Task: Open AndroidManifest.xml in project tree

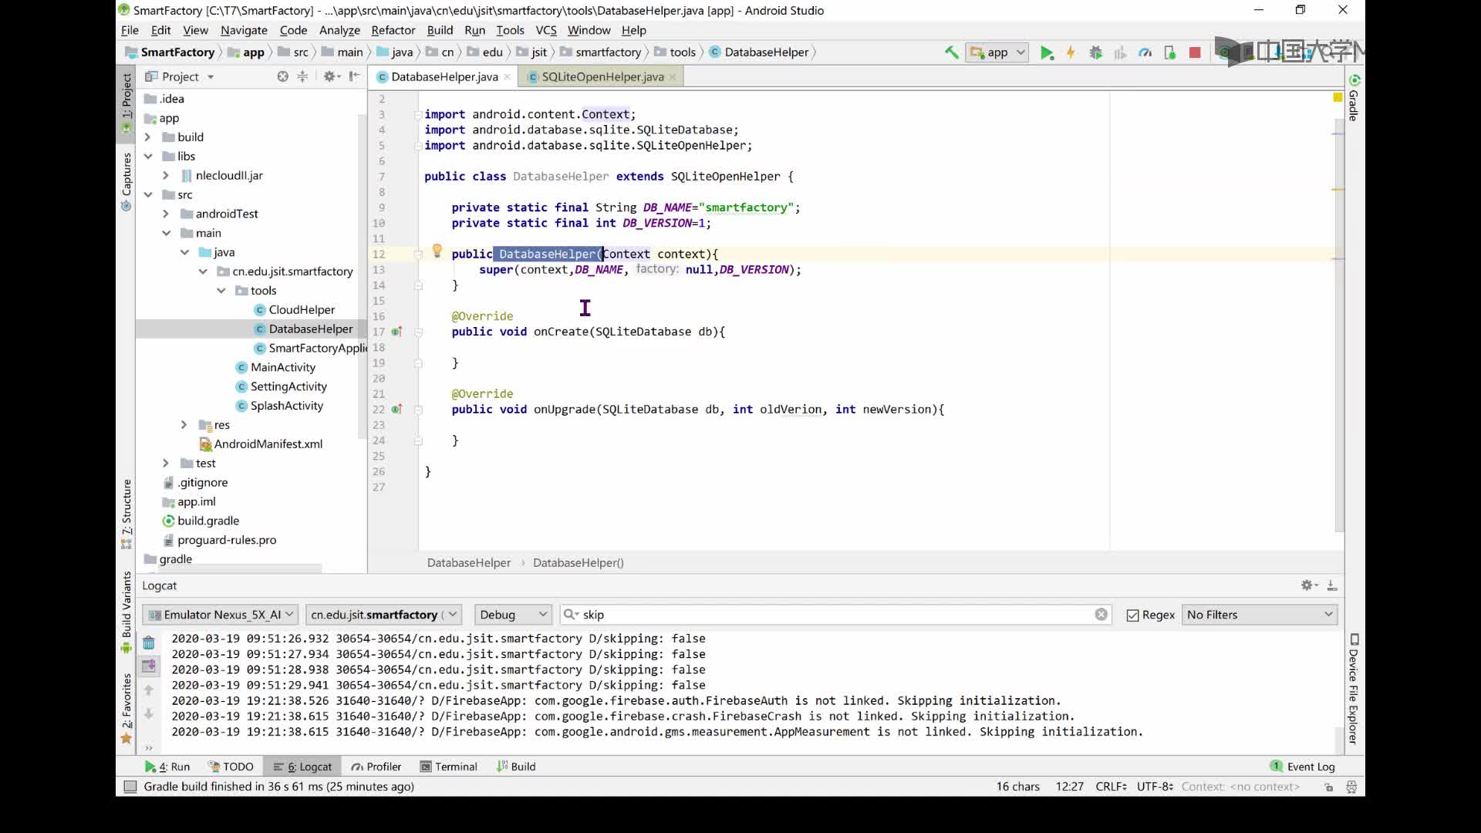Action: [x=268, y=444]
